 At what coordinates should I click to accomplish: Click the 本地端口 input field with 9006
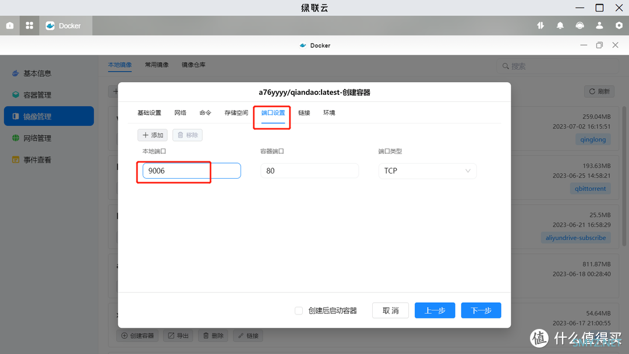pos(191,171)
